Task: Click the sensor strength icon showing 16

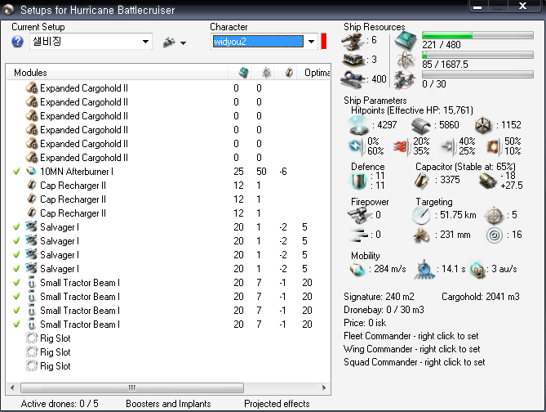Action: pyautogui.click(x=494, y=235)
